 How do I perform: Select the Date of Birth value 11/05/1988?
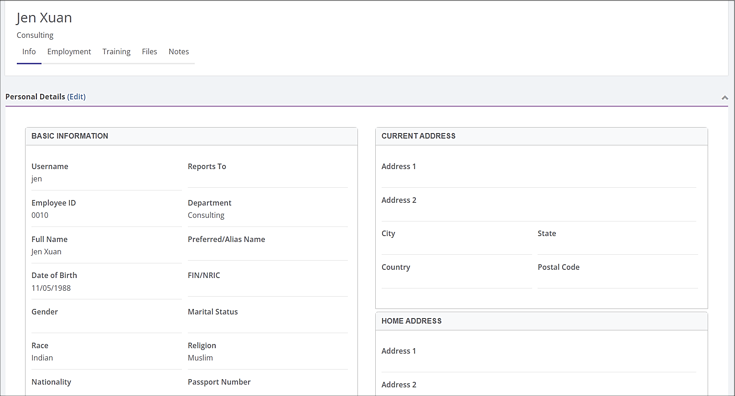51,288
